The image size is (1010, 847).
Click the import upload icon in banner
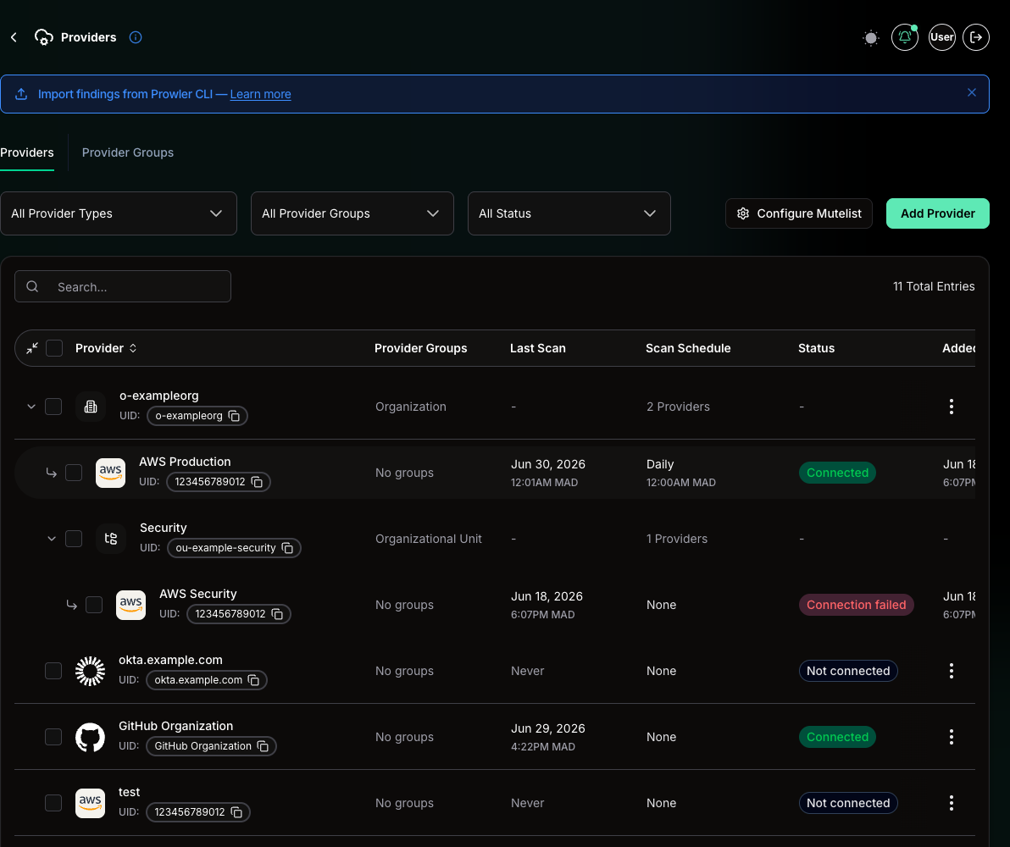pos(21,94)
